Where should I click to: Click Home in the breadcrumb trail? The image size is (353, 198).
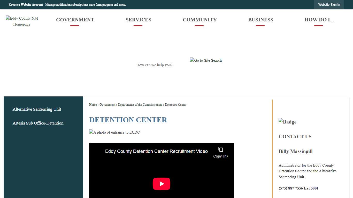coord(93,105)
